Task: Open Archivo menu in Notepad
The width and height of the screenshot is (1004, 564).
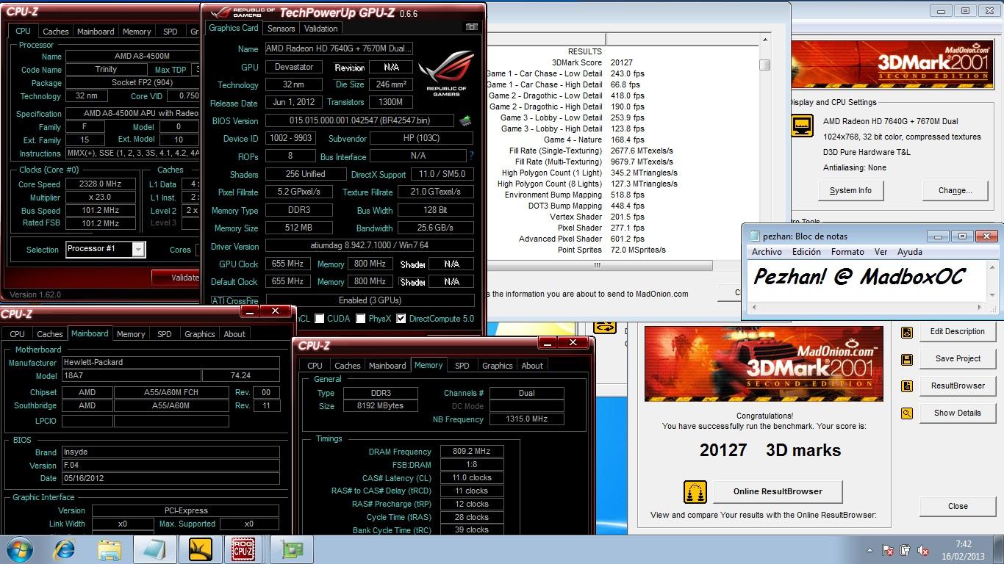Action: 767,252
